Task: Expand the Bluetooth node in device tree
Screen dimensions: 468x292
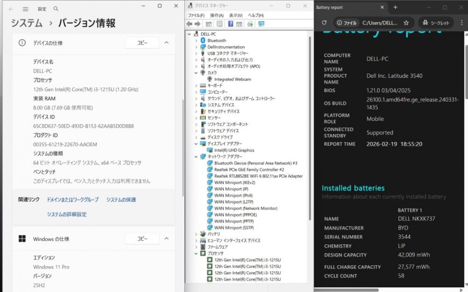Action: tap(197, 41)
